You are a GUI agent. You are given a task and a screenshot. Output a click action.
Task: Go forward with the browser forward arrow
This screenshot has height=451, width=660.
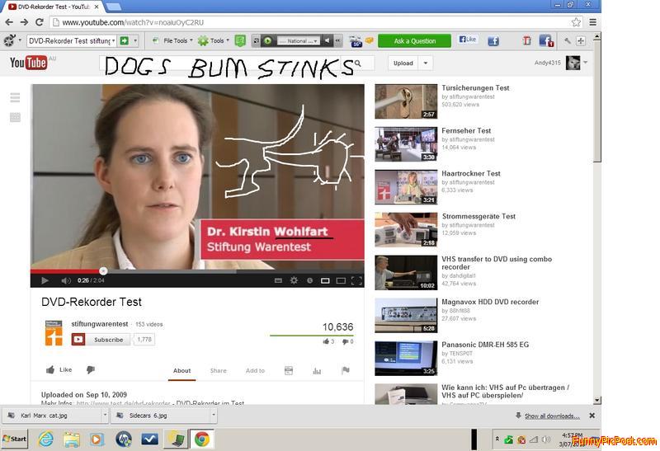25,22
